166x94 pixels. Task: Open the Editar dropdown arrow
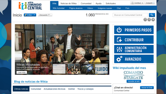coord(34,15)
